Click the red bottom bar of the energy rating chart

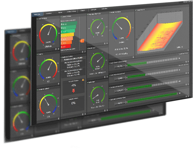coord(66,46)
